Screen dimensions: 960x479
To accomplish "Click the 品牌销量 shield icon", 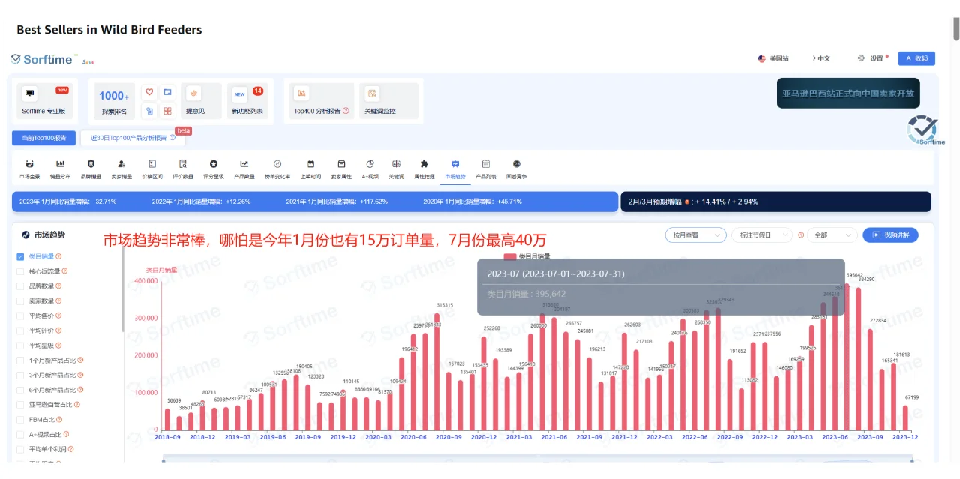I will coord(91,165).
